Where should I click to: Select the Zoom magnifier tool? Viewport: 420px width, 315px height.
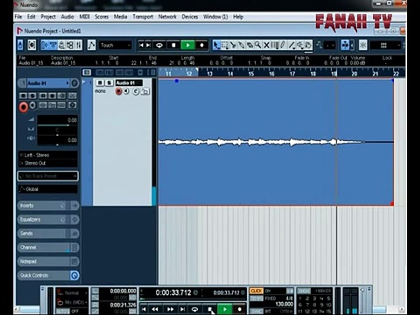[258, 45]
